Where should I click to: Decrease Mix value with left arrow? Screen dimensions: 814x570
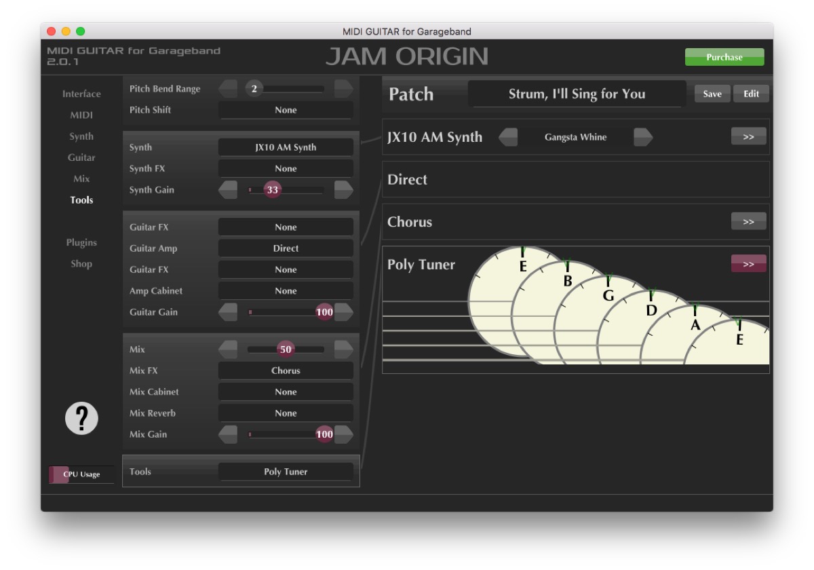(229, 349)
